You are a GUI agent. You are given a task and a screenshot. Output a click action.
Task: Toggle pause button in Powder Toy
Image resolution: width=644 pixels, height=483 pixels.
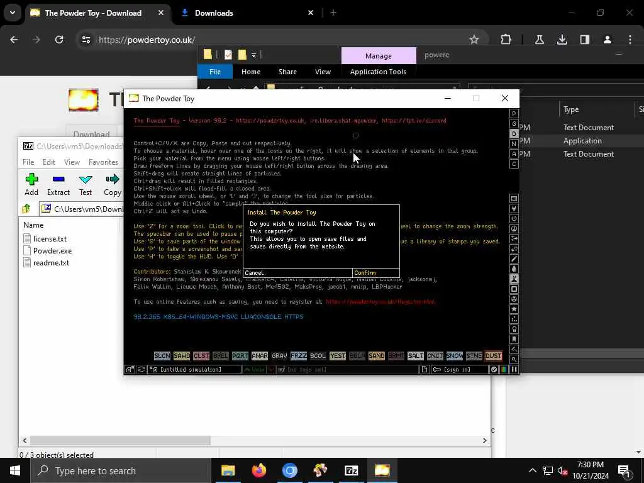coord(514,369)
